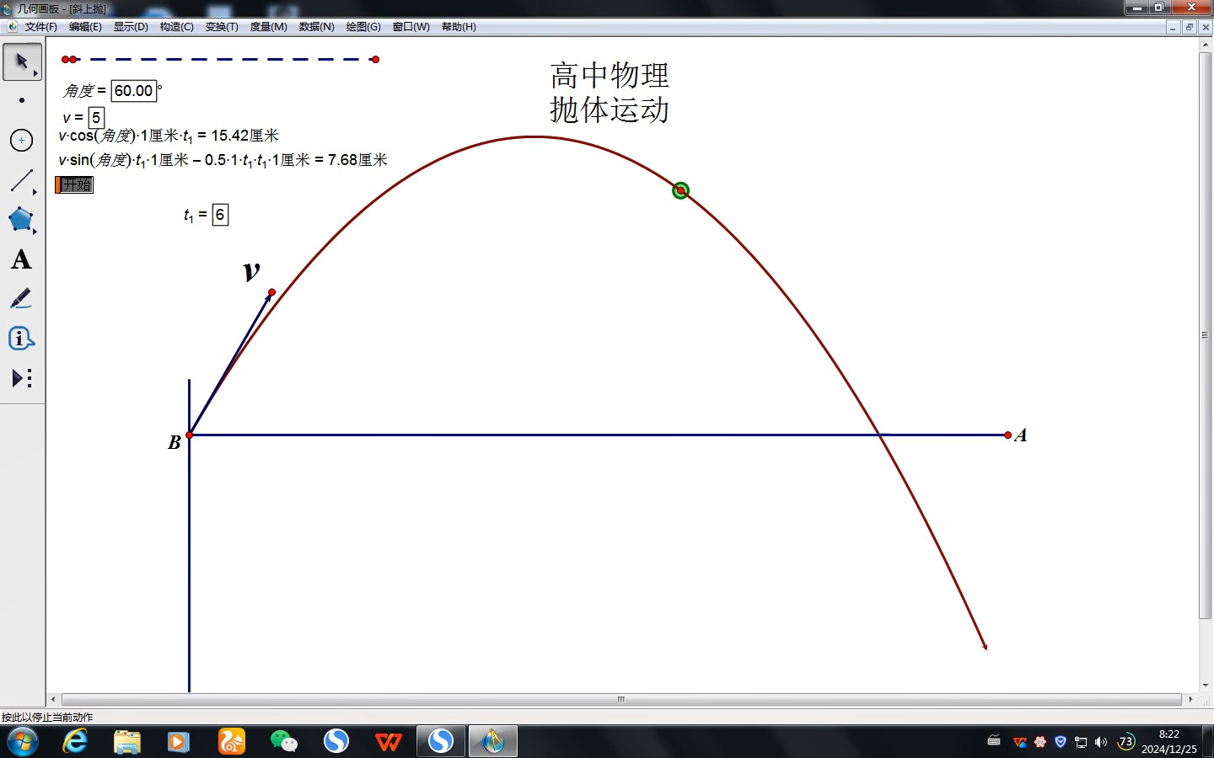Launch Internet Explorer from the taskbar
This screenshot has height=758, width=1214.
[x=75, y=742]
